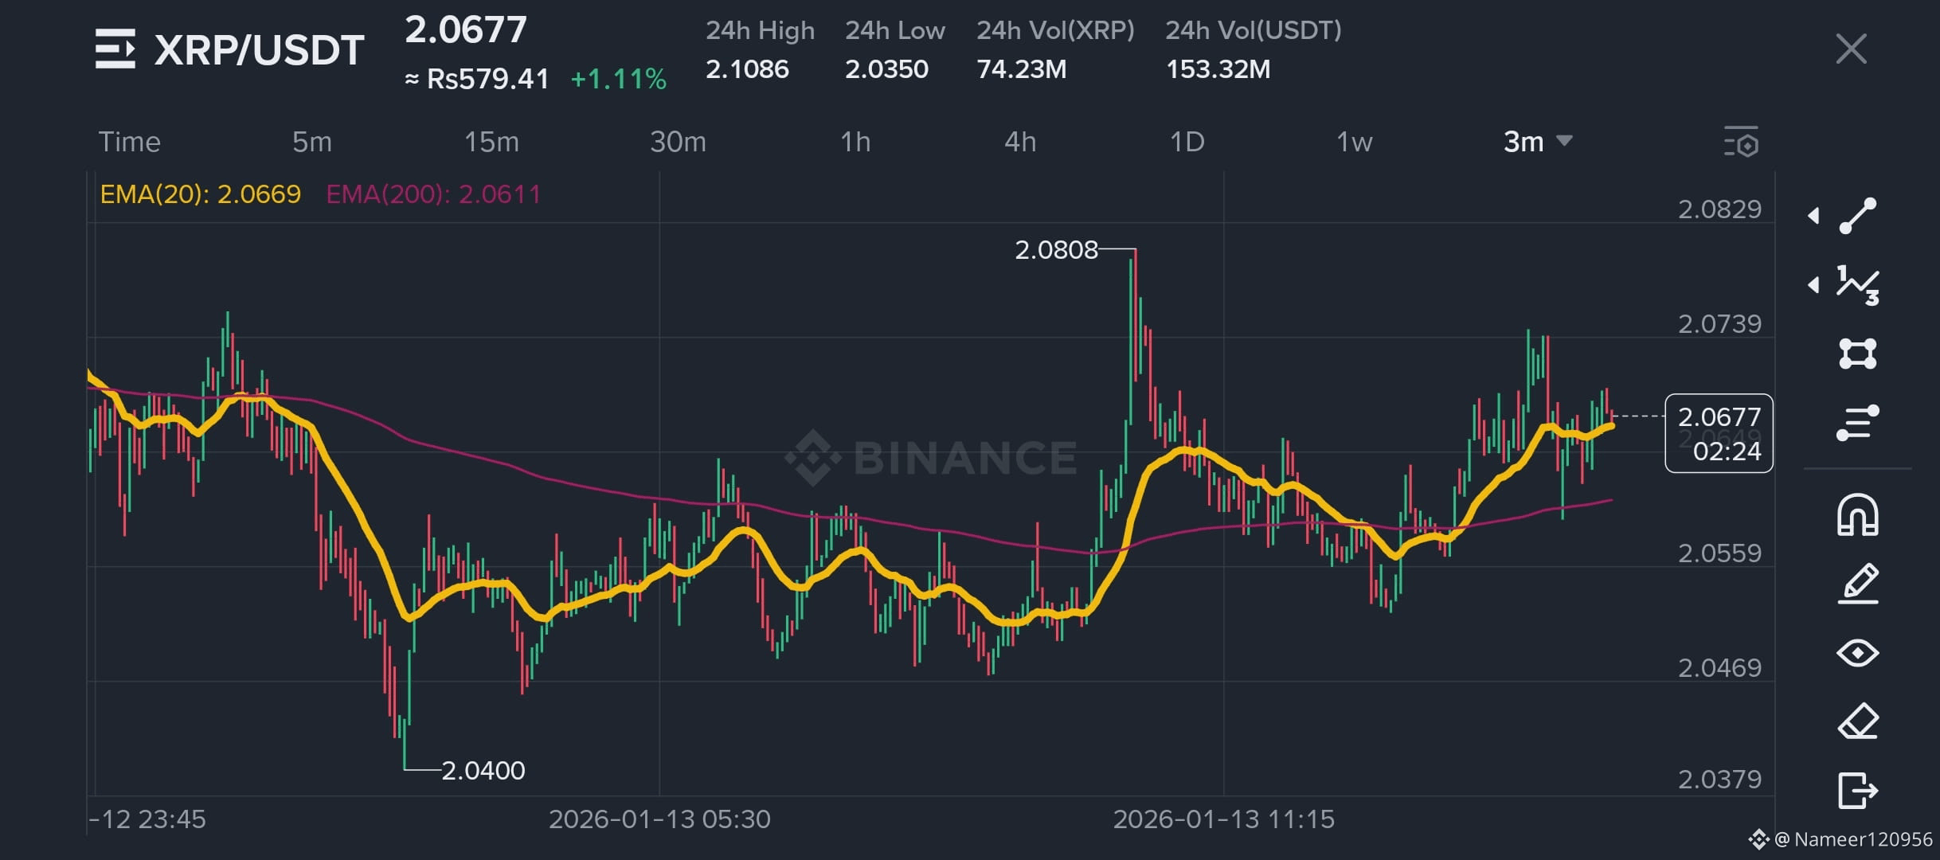Expand wave pattern tool variants arrow

click(1813, 285)
